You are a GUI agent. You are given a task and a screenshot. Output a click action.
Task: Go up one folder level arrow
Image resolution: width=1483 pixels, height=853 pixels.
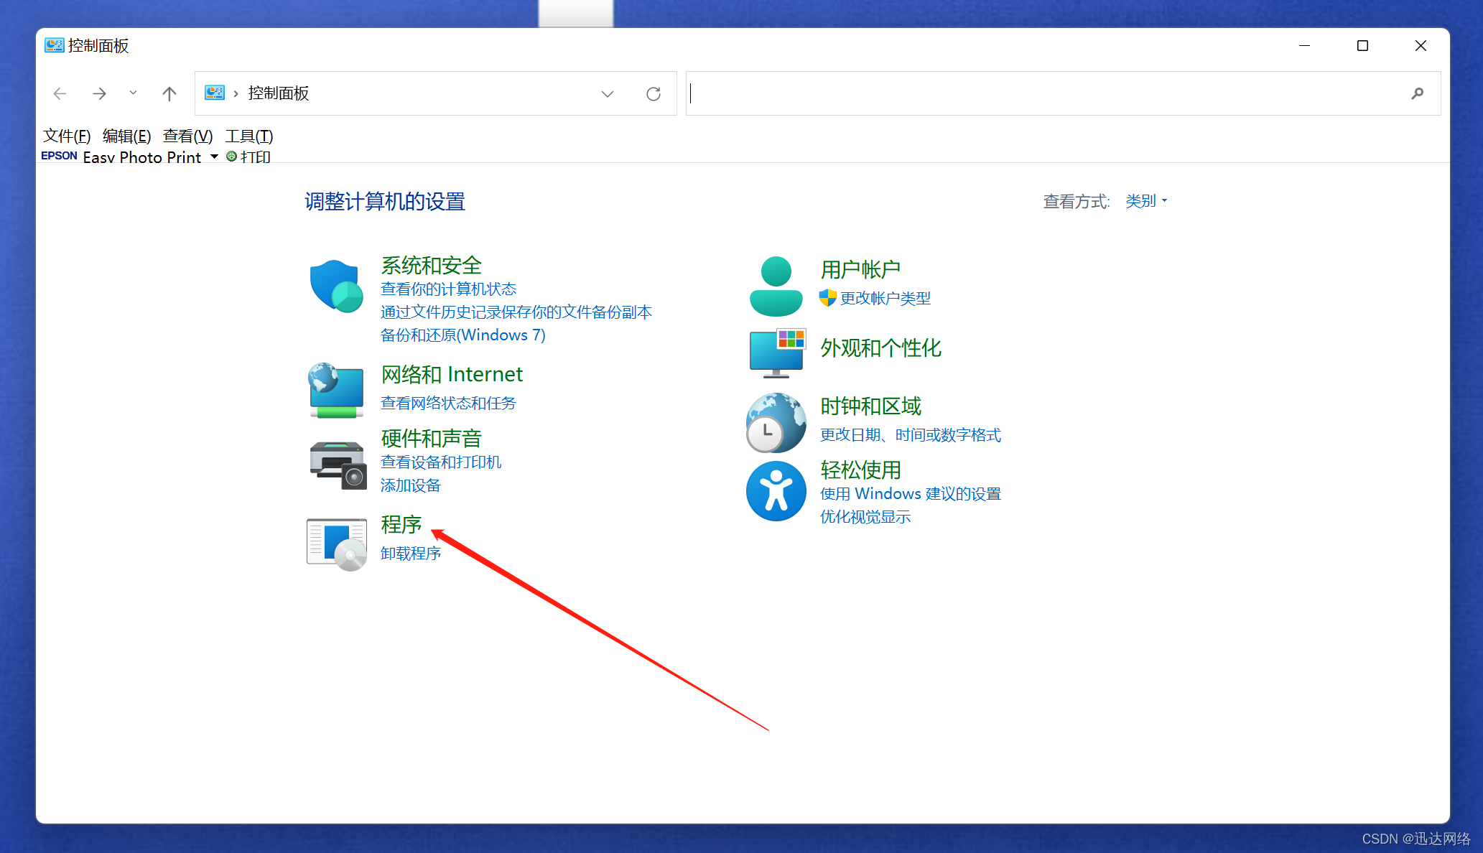coord(169,93)
